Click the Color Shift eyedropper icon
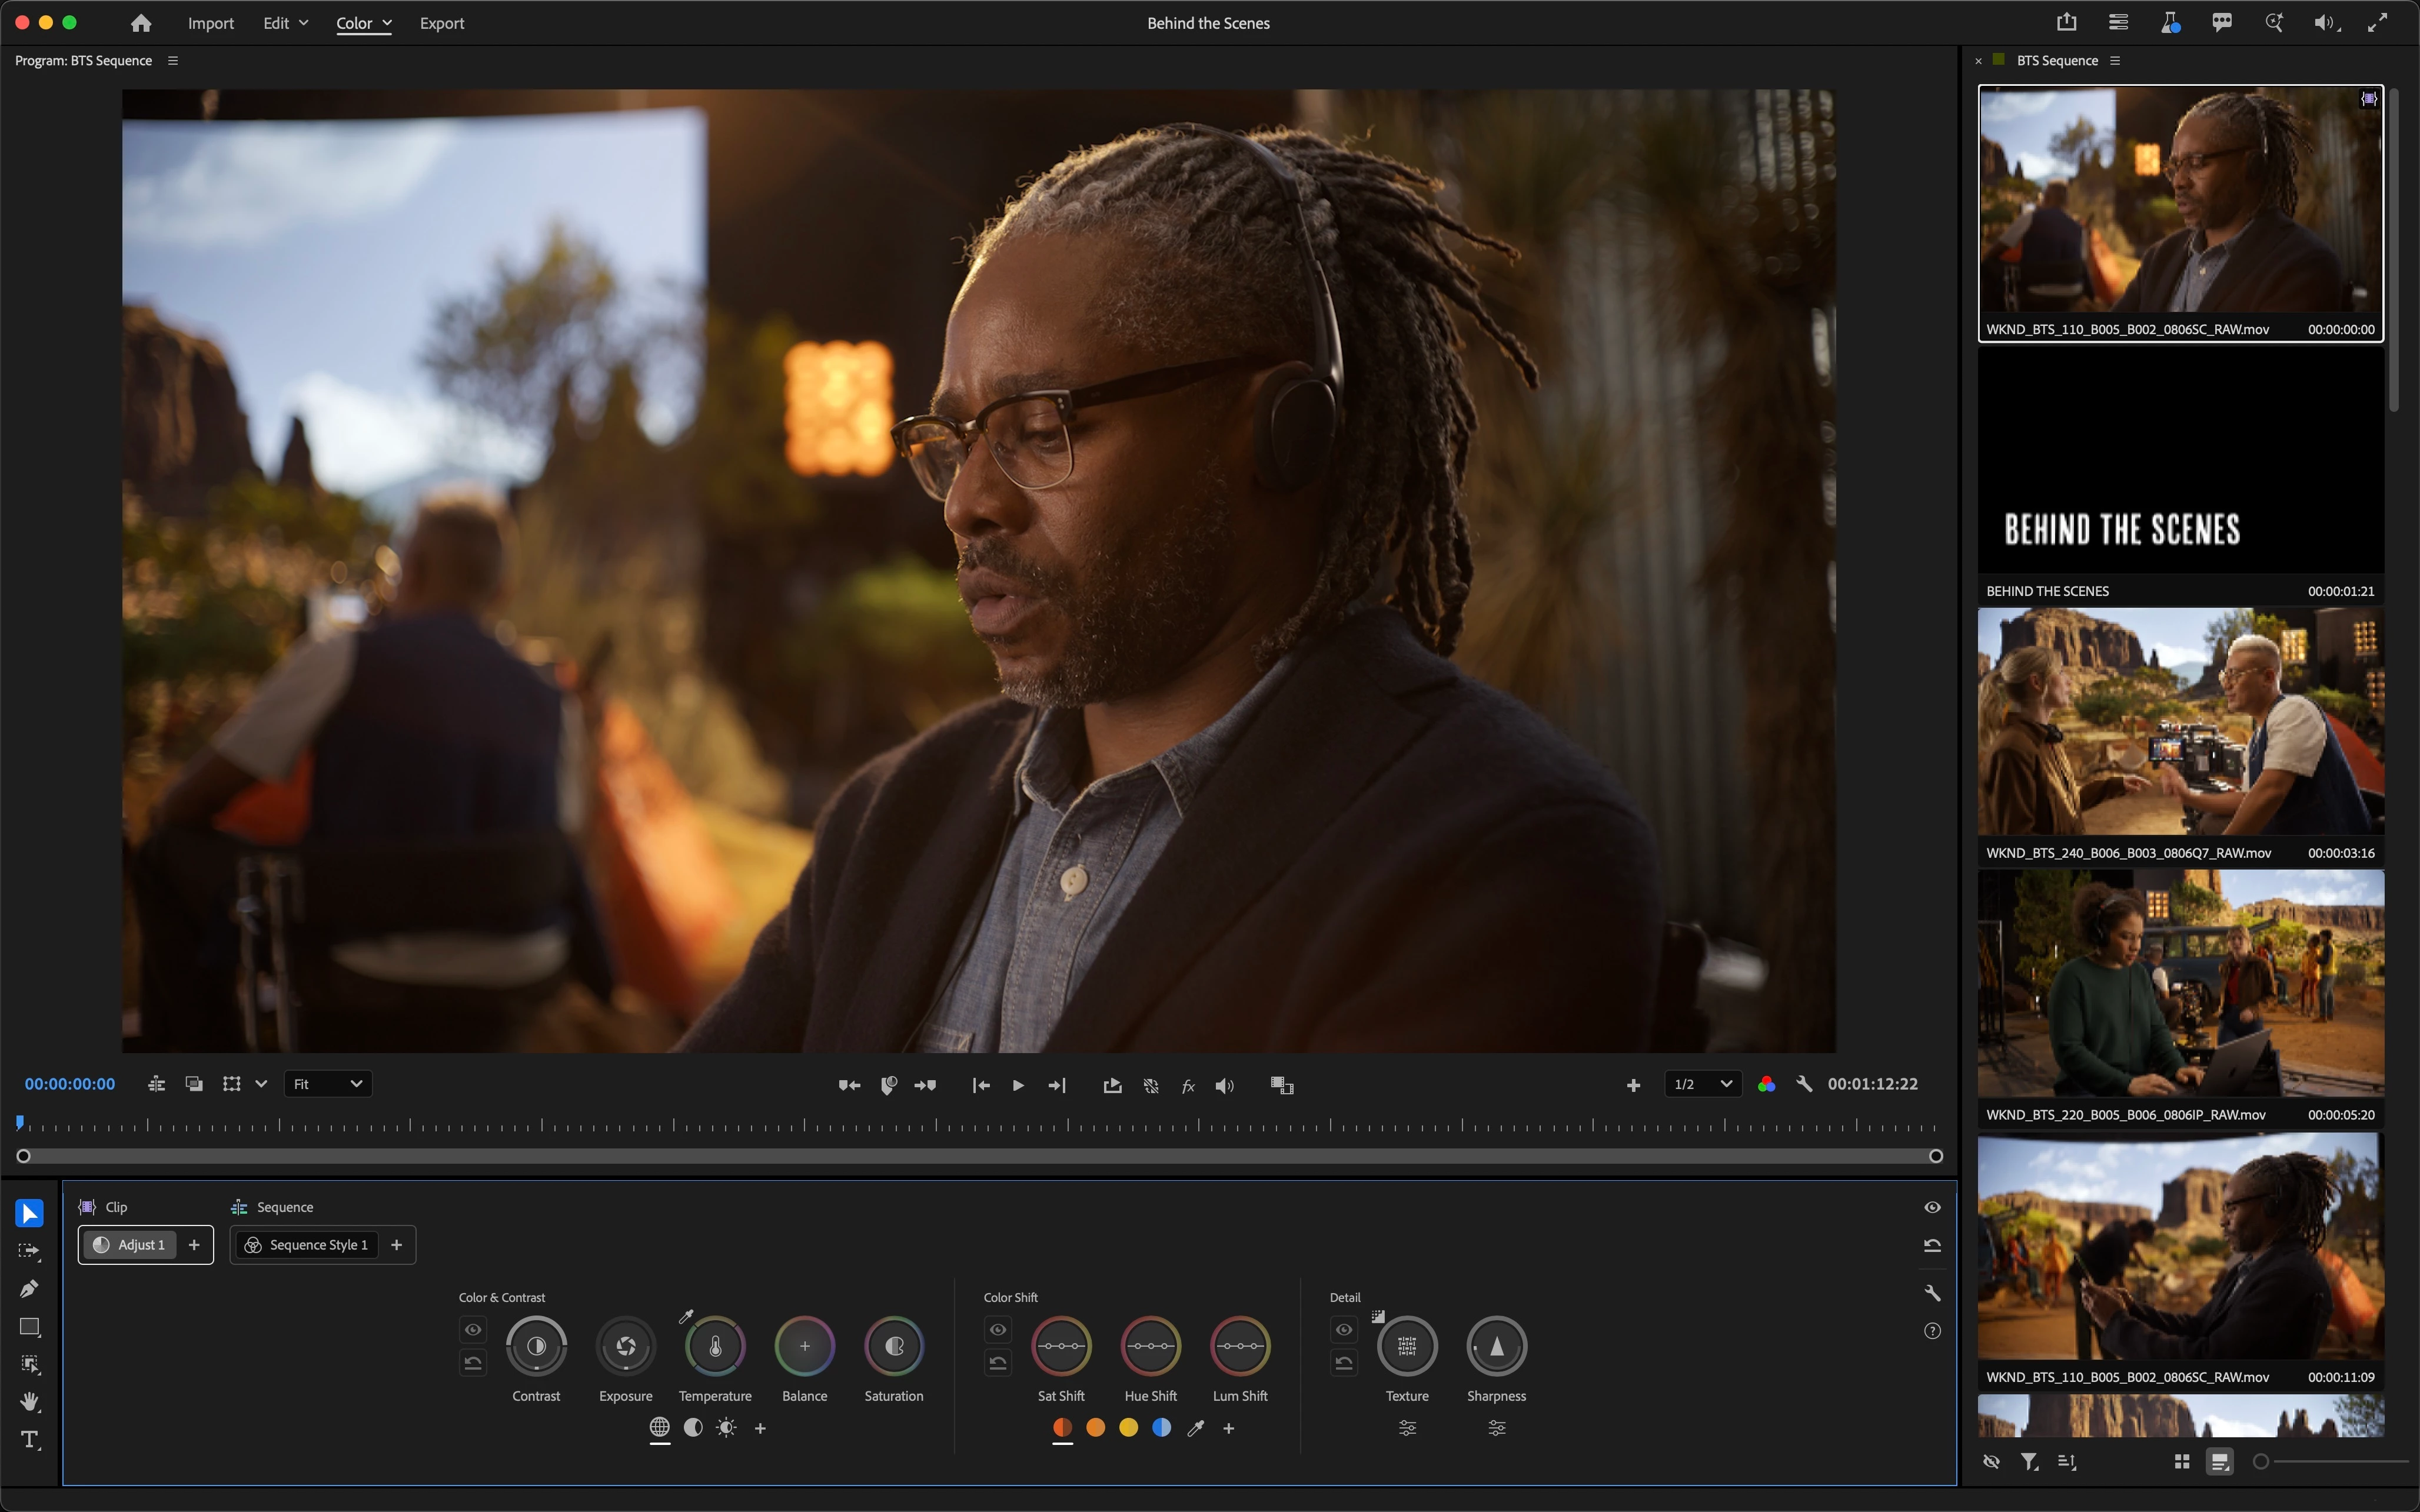The width and height of the screenshot is (2420, 1512). pyautogui.click(x=1195, y=1428)
